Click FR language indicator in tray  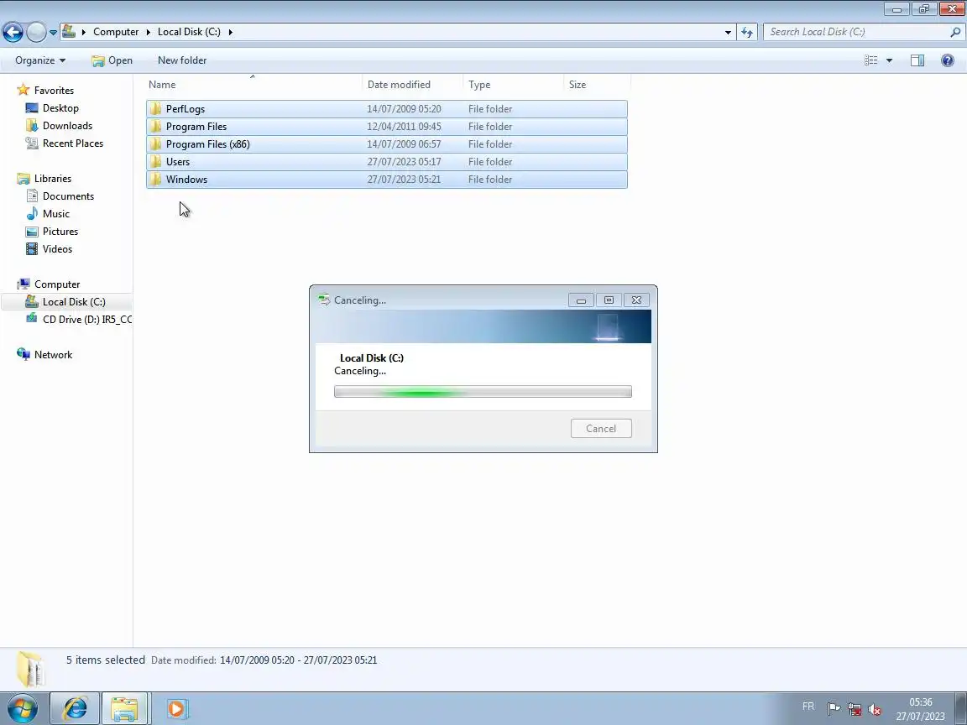[x=808, y=707]
